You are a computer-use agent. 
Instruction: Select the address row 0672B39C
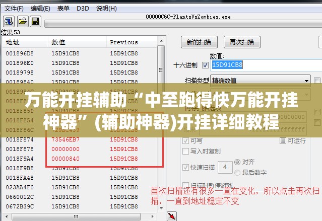tap(80, 206)
